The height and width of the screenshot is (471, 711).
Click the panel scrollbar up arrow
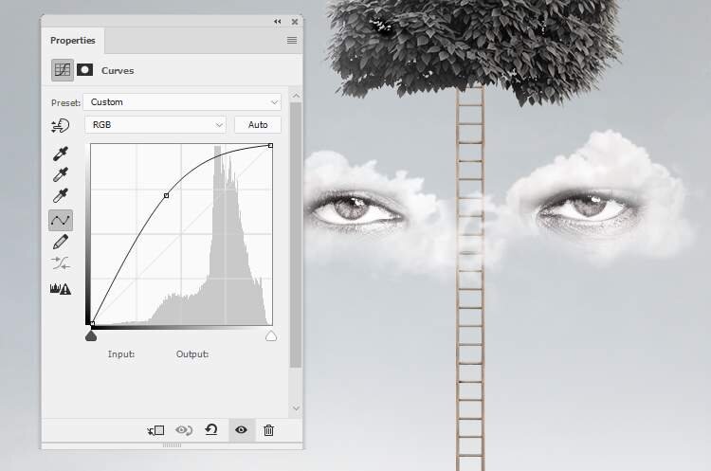296,96
